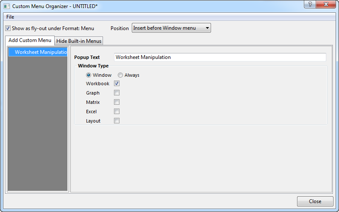The height and width of the screenshot is (212, 339).
Task: Open the Position dropdown list
Action: (171, 28)
